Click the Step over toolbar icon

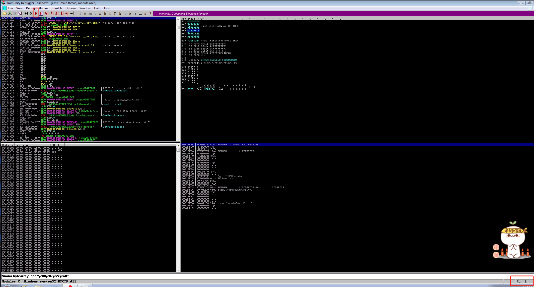(x=52, y=14)
